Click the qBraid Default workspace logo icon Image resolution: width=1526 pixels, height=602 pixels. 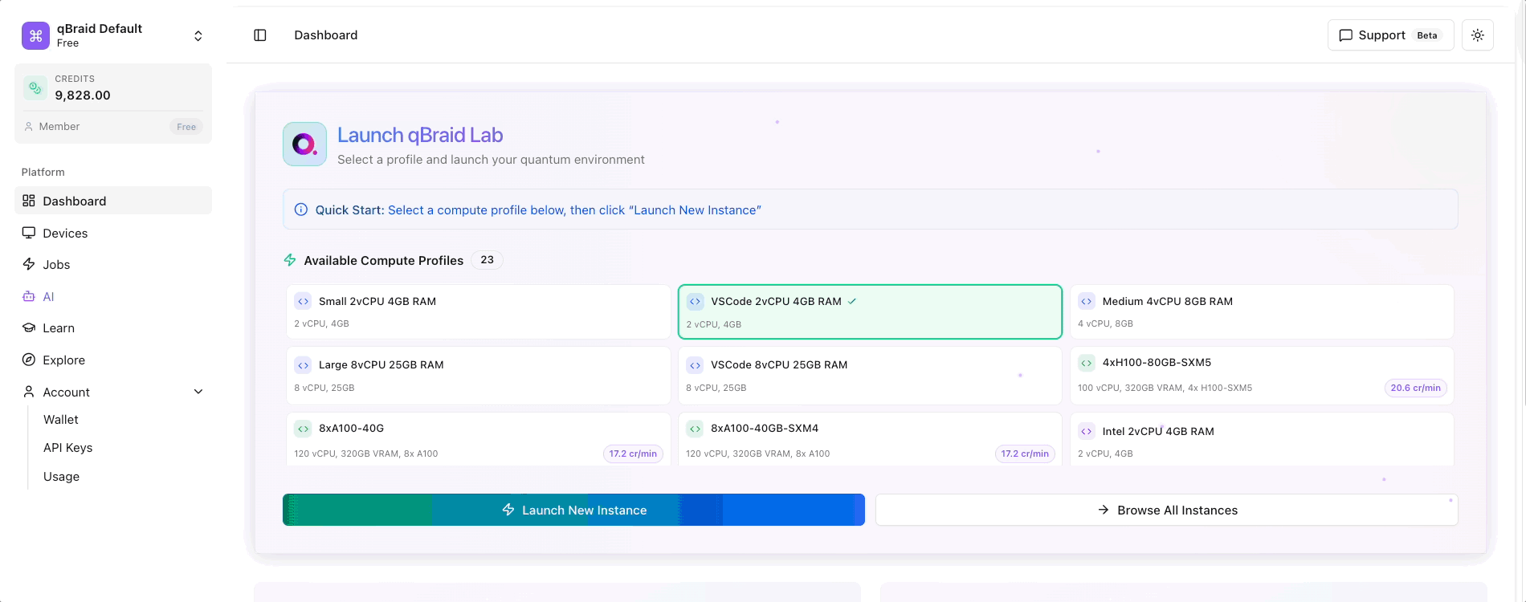pyautogui.click(x=35, y=35)
